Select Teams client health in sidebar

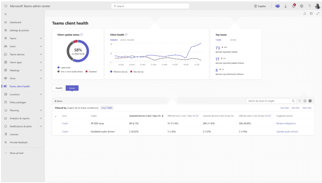pos(19,87)
